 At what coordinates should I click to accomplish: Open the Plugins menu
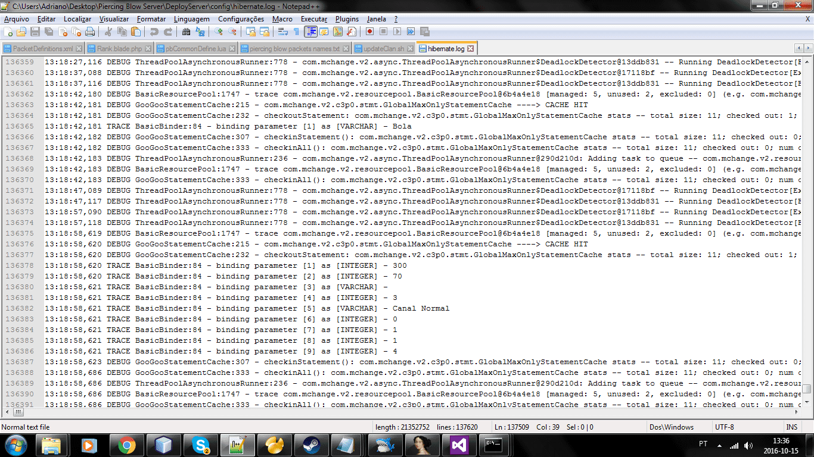click(347, 19)
